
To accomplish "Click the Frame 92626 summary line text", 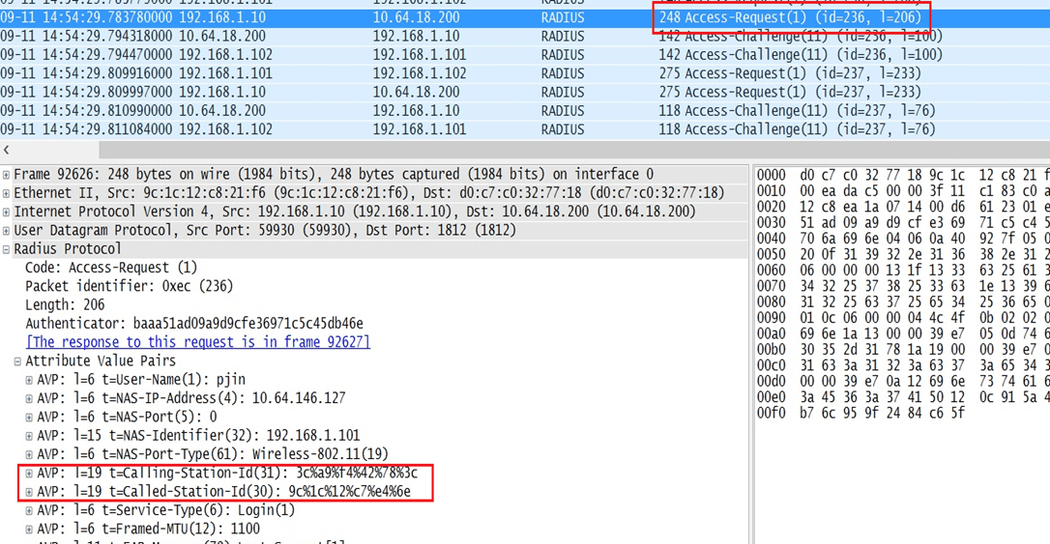I will pyautogui.click(x=334, y=175).
